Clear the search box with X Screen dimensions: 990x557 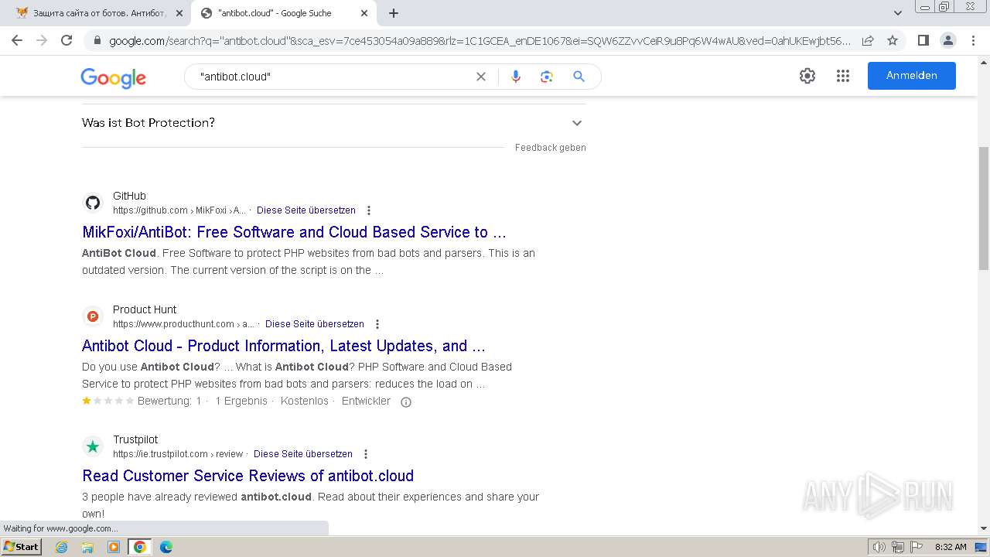[x=481, y=77]
